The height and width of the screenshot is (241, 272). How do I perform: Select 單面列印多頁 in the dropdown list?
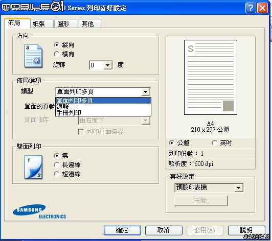(103, 101)
